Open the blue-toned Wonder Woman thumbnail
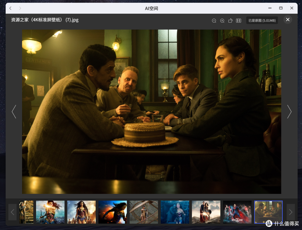This screenshot has height=230, width=302. pos(175,212)
